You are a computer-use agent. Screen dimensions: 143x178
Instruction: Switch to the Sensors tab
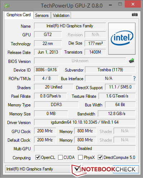(x=42, y=15)
